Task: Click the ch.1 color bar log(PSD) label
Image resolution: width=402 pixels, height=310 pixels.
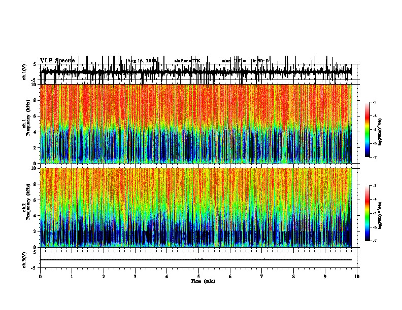Action: [380, 132]
